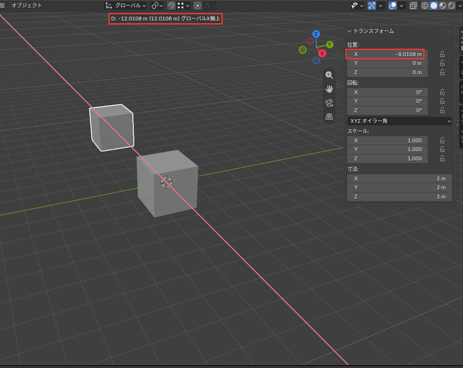Image resolution: width=463 pixels, height=368 pixels.
Task: Open the オブジェクト menu
Action: pyautogui.click(x=26, y=5)
